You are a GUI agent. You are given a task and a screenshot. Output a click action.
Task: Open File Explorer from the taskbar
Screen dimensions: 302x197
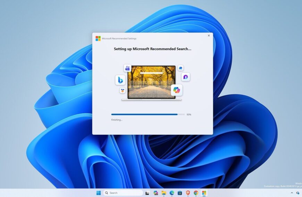point(164,193)
